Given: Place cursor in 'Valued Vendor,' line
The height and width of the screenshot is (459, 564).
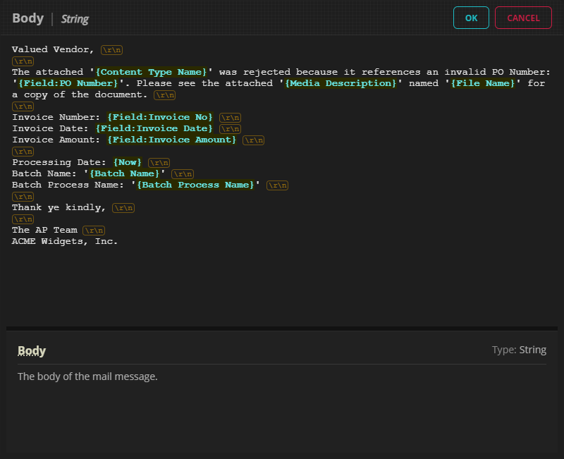Looking at the screenshot, I should click(54, 49).
